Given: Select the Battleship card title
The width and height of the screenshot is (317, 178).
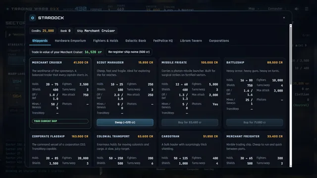Looking at the screenshot, I should pyautogui.click(x=235, y=63).
